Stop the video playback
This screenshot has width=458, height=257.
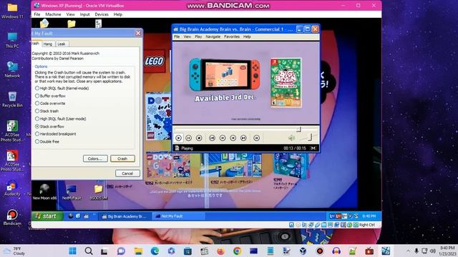pyautogui.click(x=199, y=138)
